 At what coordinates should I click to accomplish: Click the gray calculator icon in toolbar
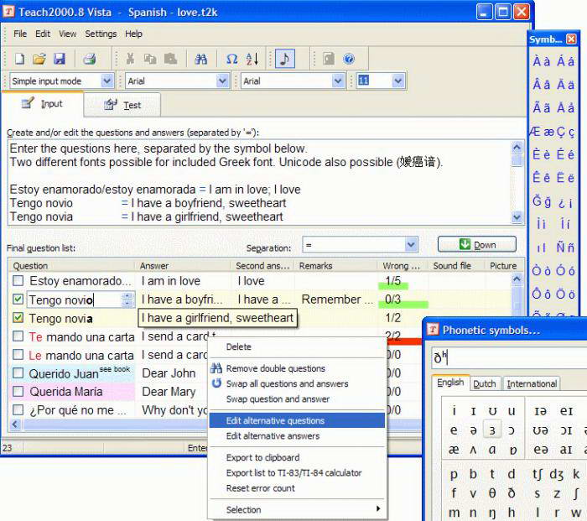[x=329, y=59]
